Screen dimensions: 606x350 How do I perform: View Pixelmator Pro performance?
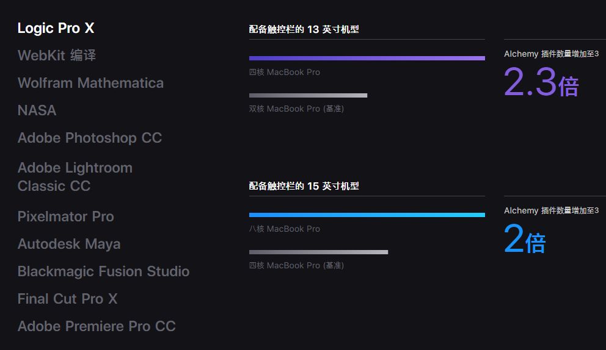[x=66, y=216]
